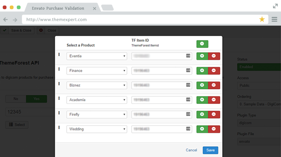Image resolution: width=281 pixels, height=157 pixels.
Task: Add a row after the Eventia product
Action: click(202, 56)
